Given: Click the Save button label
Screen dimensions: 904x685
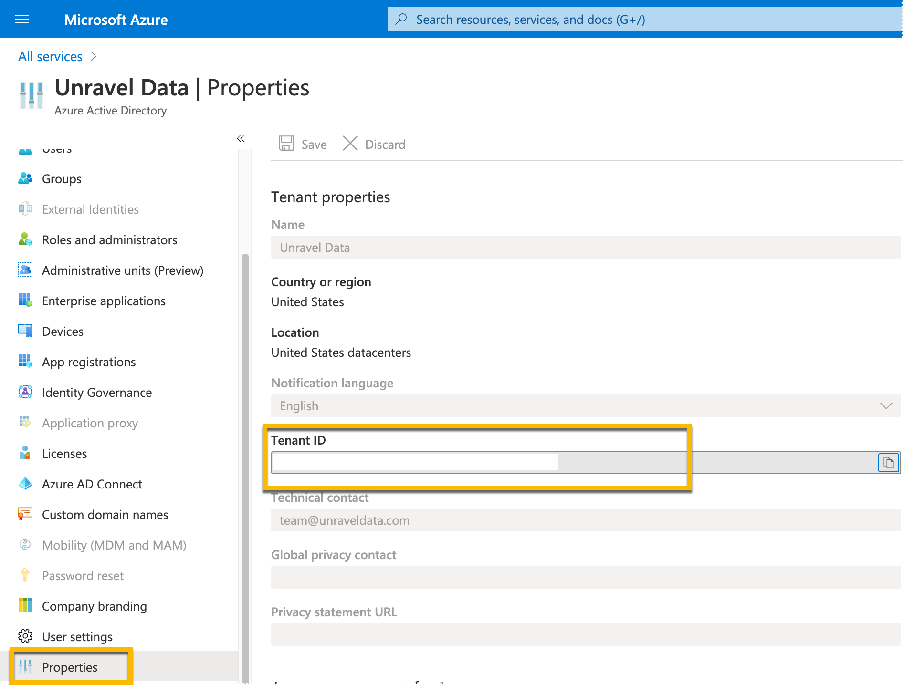Looking at the screenshot, I should [x=314, y=145].
